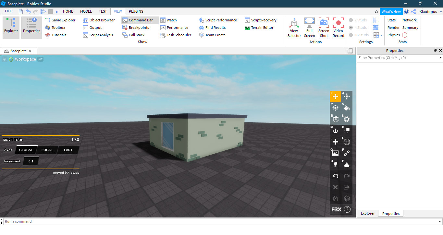Choose the F3X Weld link tool
Screen dimensions: 443x235
(347, 153)
